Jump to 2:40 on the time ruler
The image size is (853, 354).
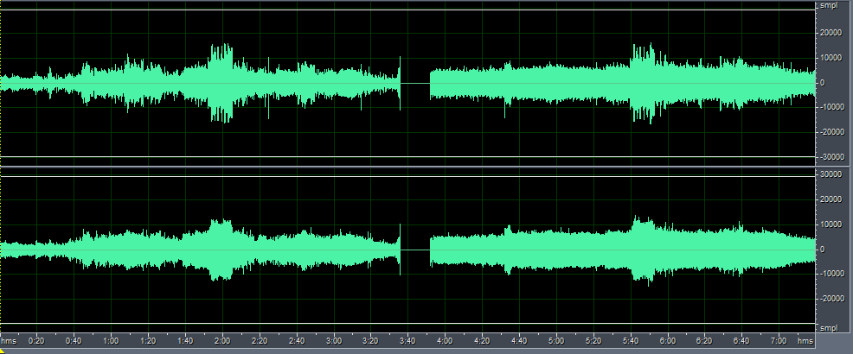tap(297, 341)
